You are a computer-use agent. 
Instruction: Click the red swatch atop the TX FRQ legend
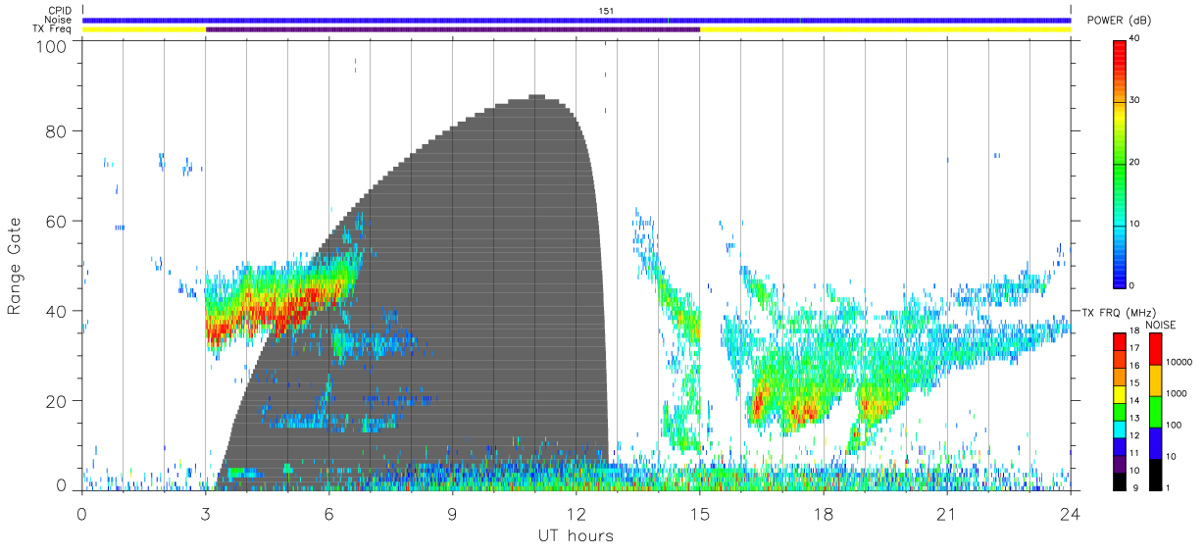point(1120,341)
